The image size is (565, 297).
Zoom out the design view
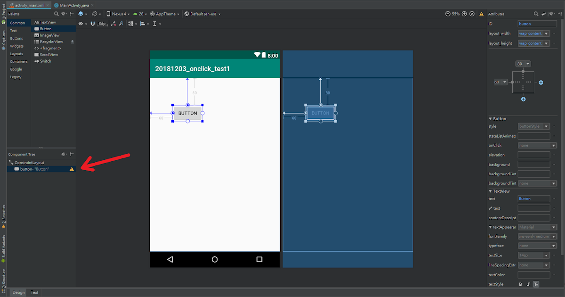[448, 14]
